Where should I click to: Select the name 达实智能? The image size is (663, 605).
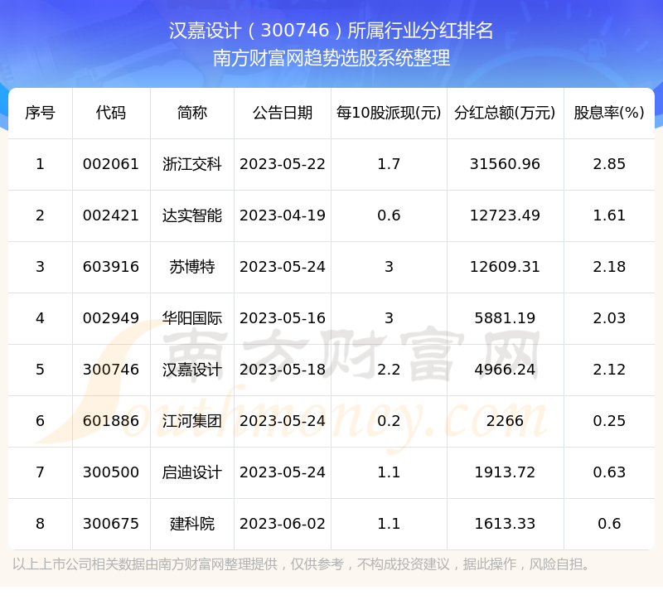click(x=192, y=215)
